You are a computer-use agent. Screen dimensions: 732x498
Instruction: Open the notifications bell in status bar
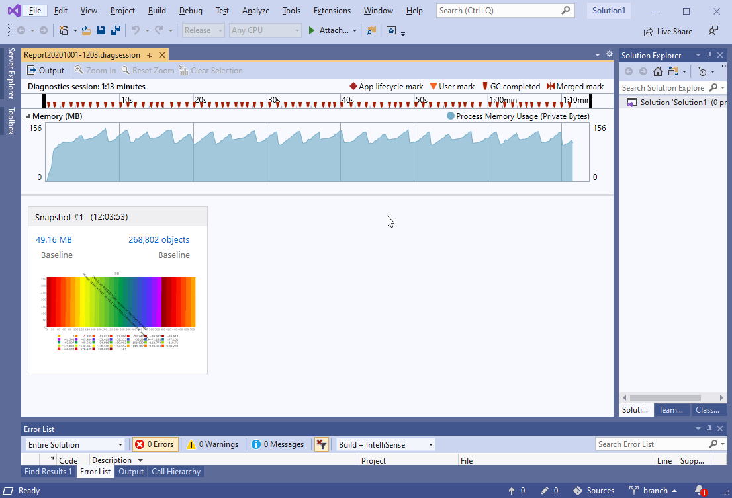[x=700, y=491]
